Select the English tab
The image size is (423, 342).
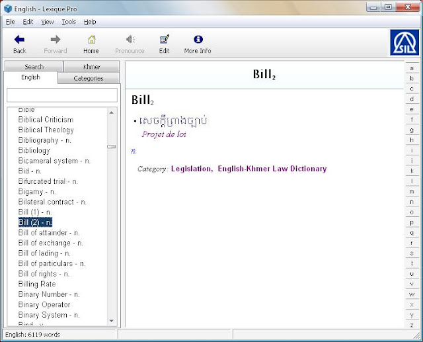(x=31, y=77)
